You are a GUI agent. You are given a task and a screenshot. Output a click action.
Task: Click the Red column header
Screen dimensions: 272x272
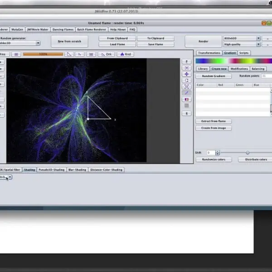coord(226,85)
